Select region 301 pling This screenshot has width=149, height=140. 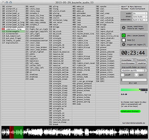tap(61, 6)
